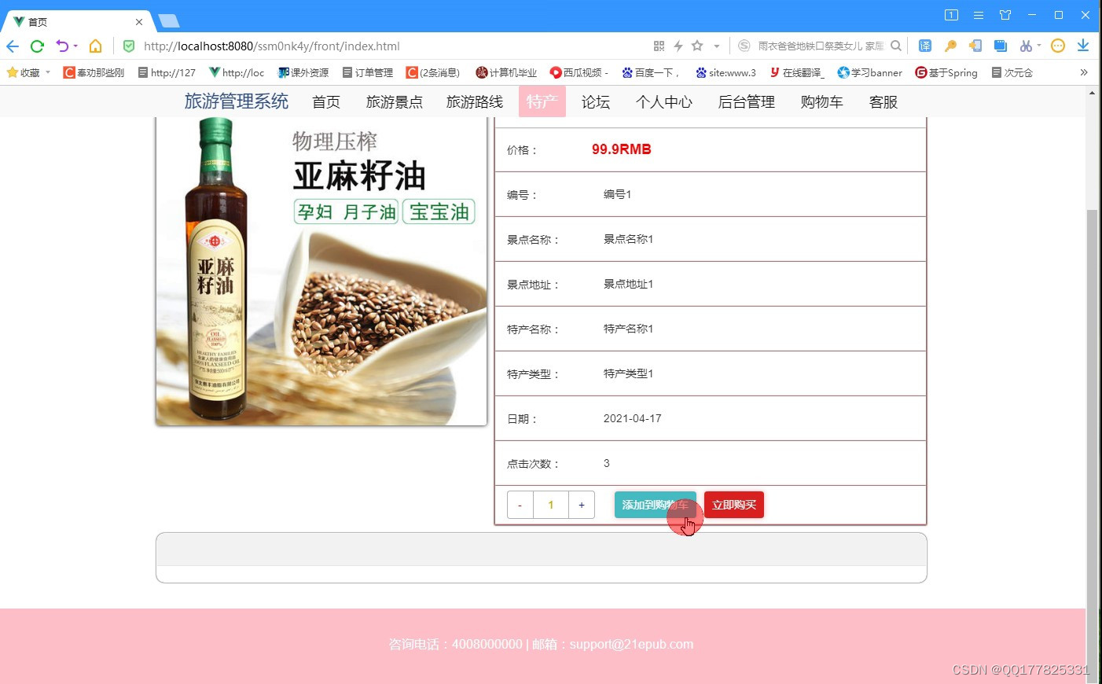
Task: Expand the 收藏 favorites dropdown arrow
Action: 48,72
